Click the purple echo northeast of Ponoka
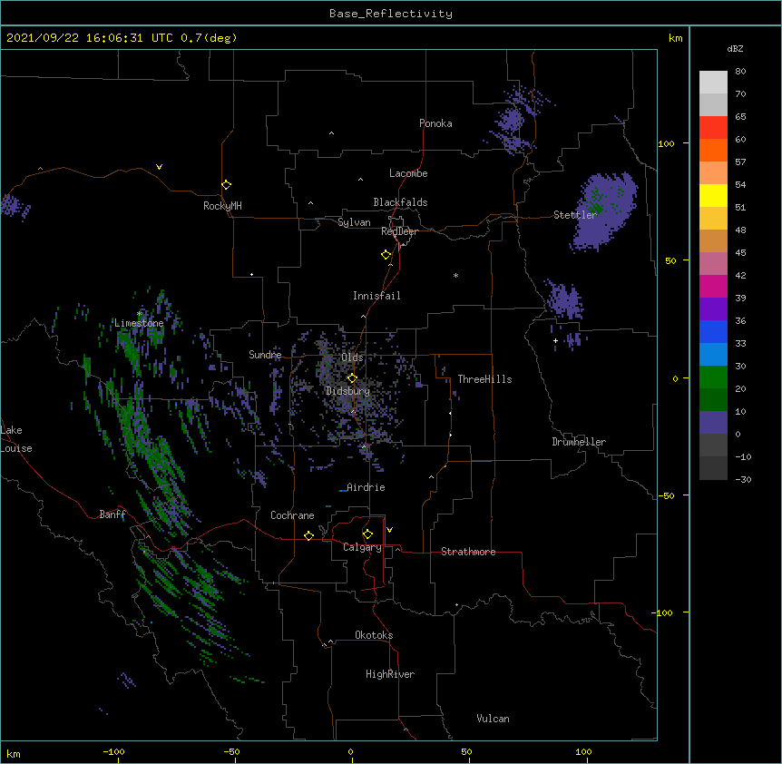 tap(516, 120)
